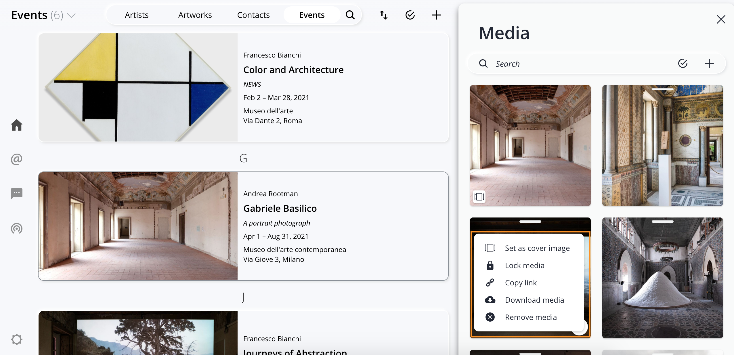Click the 'Andrea Rootman' artist name
Viewport: 734px width, 355px height.
point(271,194)
